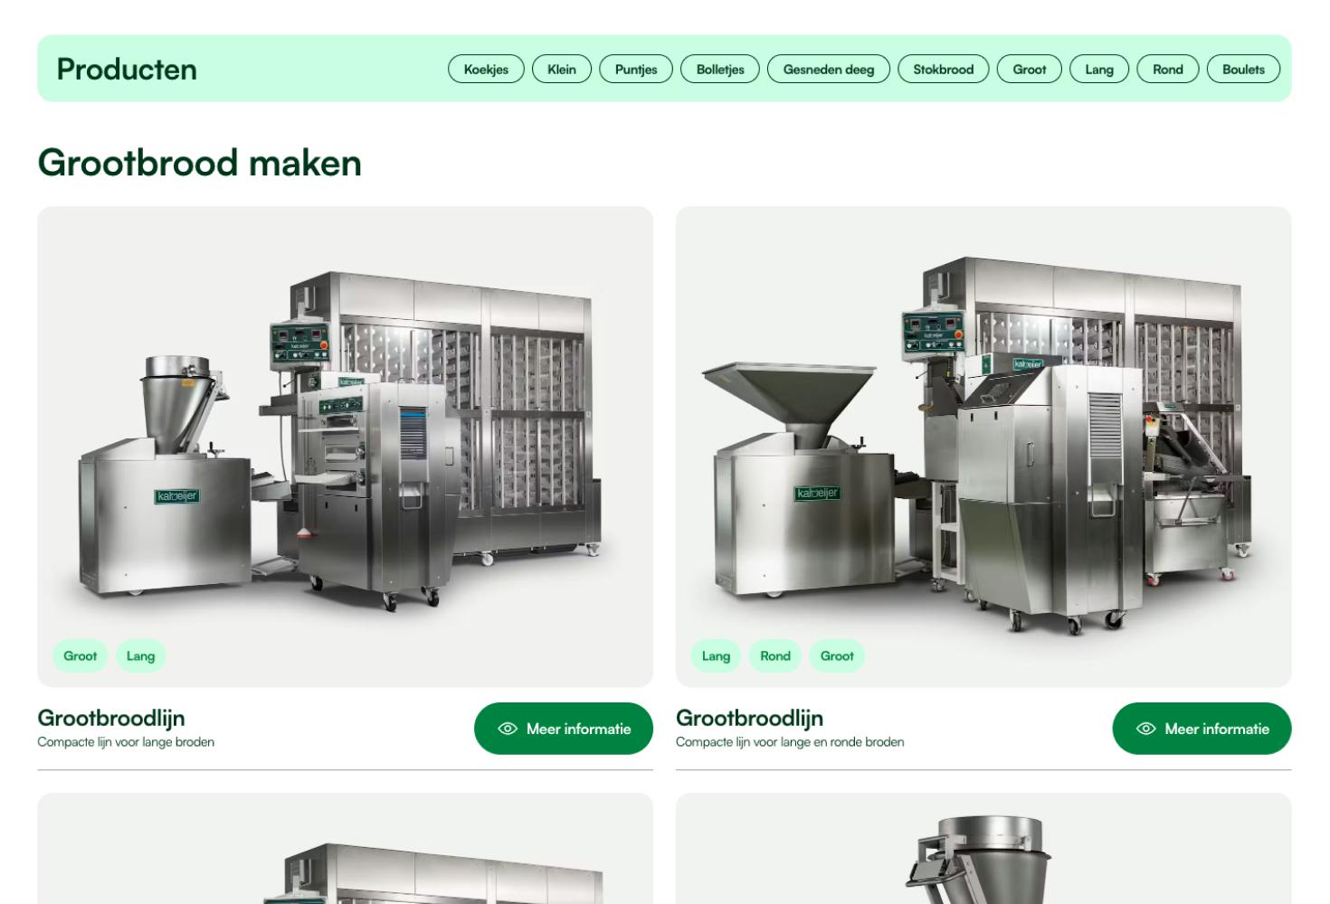Viewport: 1330px width, 904px height.
Task: Select the Bolletjes filter
Action: click(x=720, y=69)
